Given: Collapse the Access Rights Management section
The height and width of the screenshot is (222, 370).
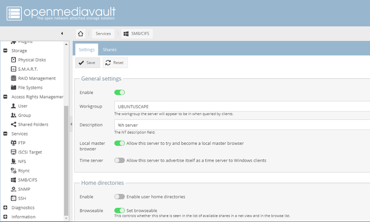Looking at the screenshot, I should pos(5,97).
